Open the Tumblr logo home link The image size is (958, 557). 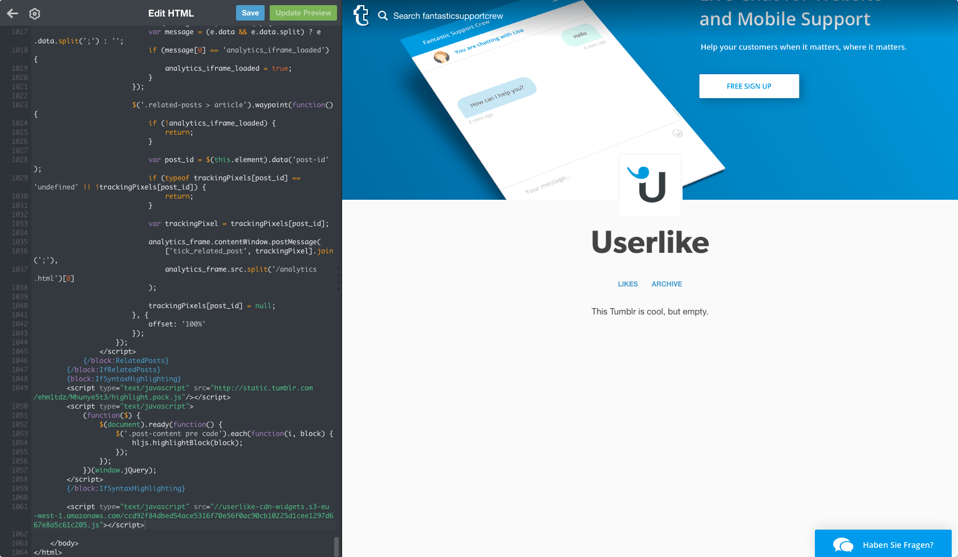pos(361,15)
